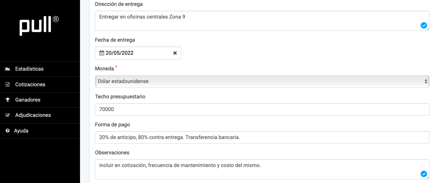
Task: Open the Estadísticas menu item
Action: click(x=29, y=69)
